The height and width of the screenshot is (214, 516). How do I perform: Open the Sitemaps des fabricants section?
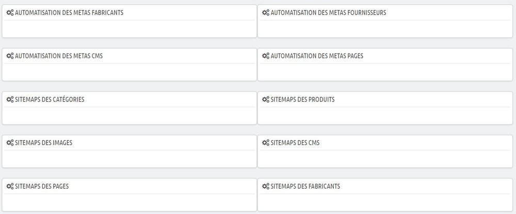coord(305,186)
